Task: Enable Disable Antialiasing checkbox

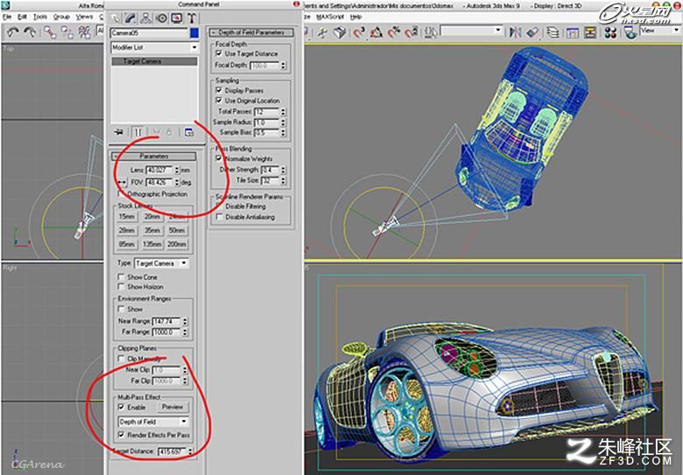Action: pyautogui.click(x=219, y=217)
